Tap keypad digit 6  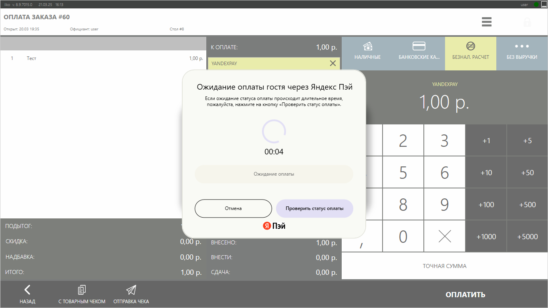(444, 172)
